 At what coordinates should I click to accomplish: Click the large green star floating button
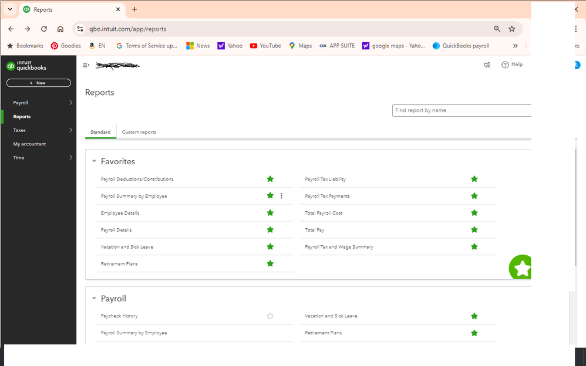coord(521,268)
